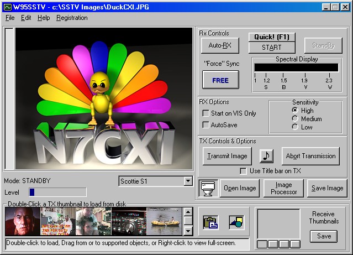This screenshot has width=353, height=255.
Task: Click thumbnail strip scroll up arrow
Action: click(x=188, y=212)
